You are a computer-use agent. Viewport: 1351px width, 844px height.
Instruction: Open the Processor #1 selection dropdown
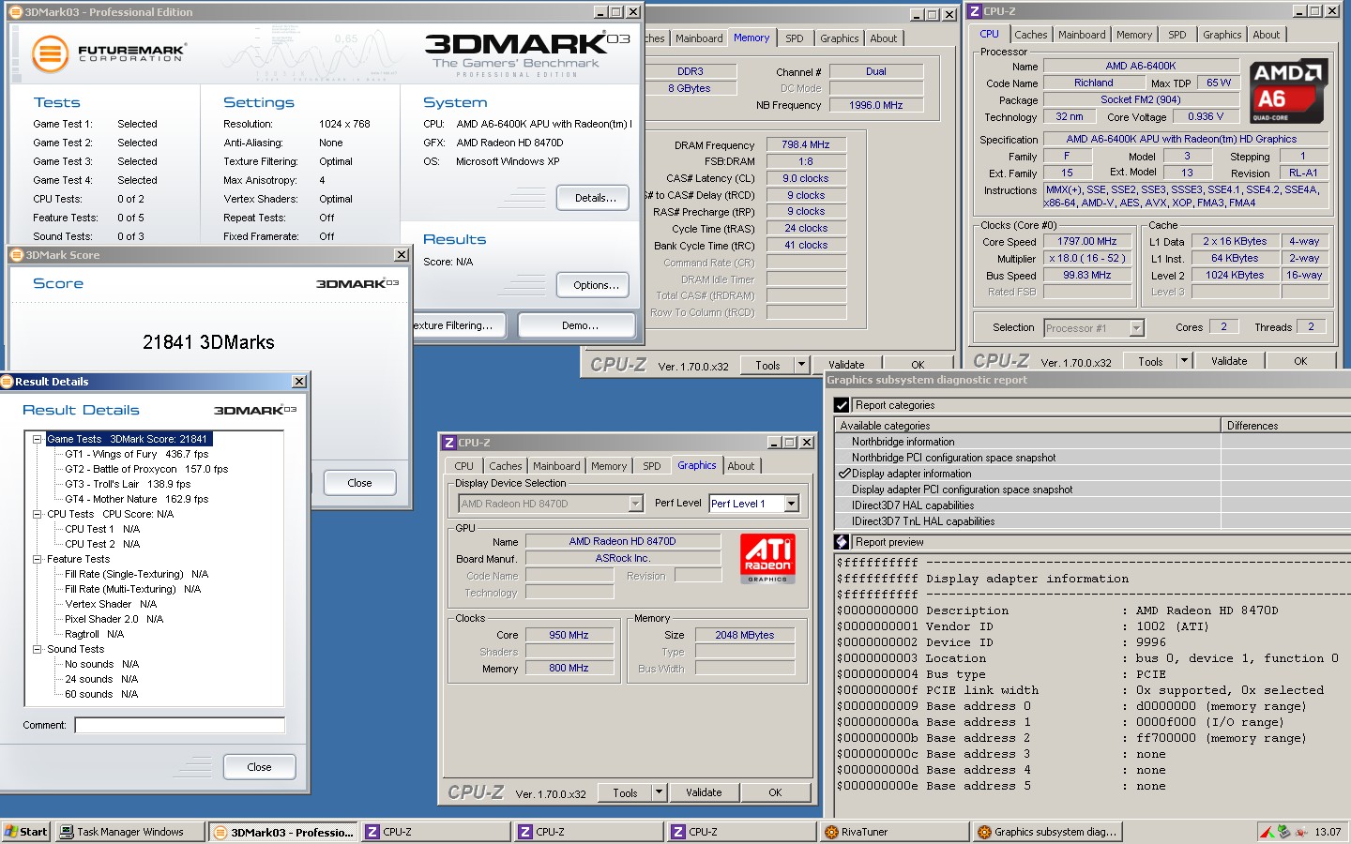coord(1136,328)
